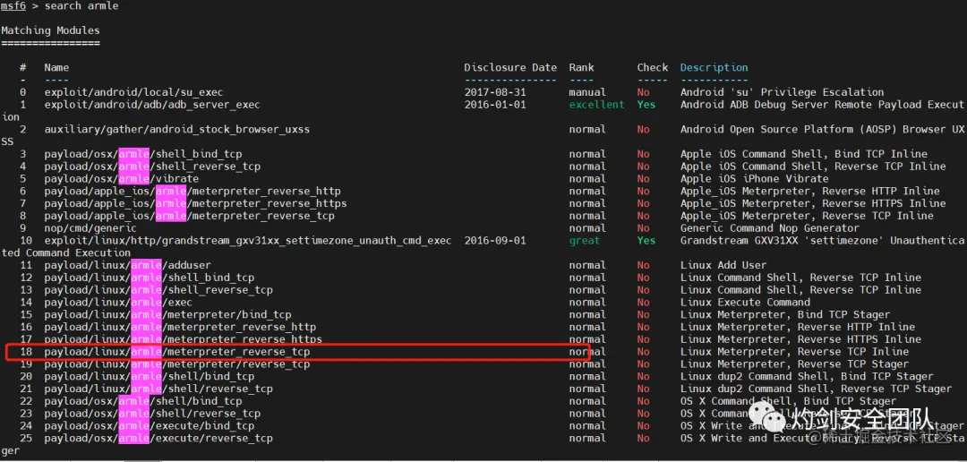
Task: Select payload/linux/armle/shell/bind_tcp module name
Action: pyautogui.click(x=150, y=376)
